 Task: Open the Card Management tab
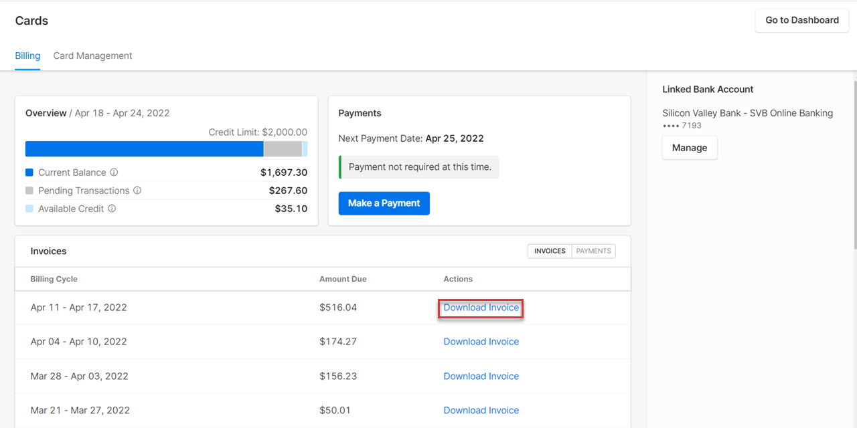pos(92,56)
